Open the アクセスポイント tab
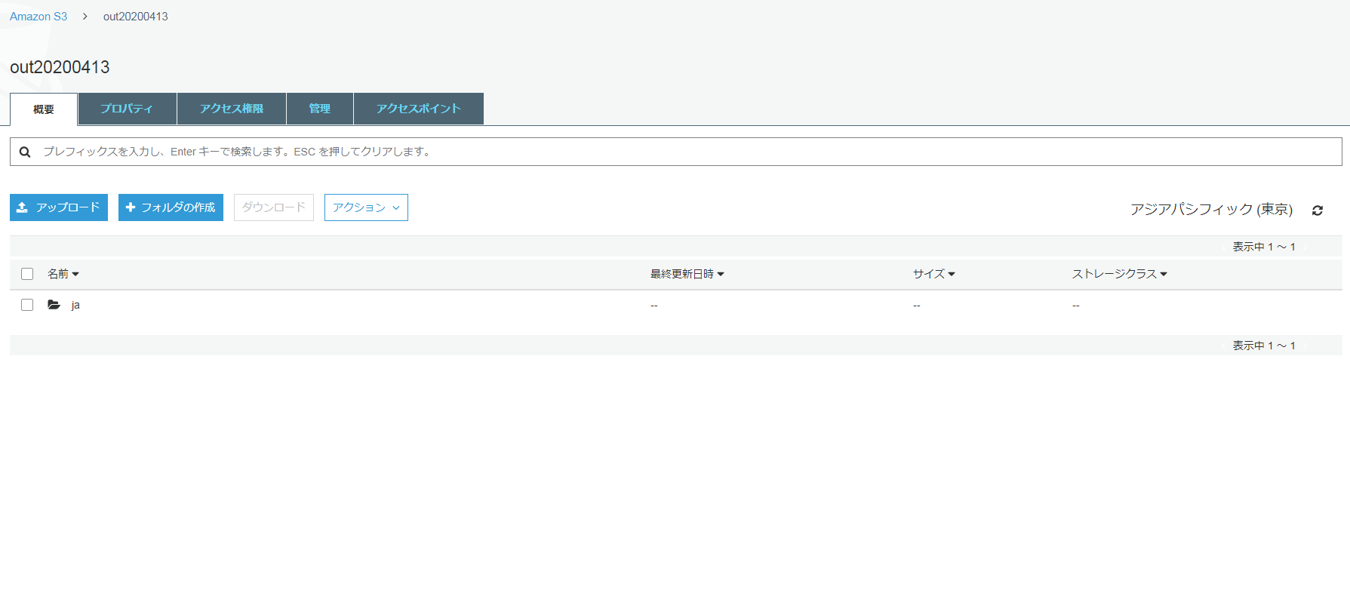 tap(419, 109)
